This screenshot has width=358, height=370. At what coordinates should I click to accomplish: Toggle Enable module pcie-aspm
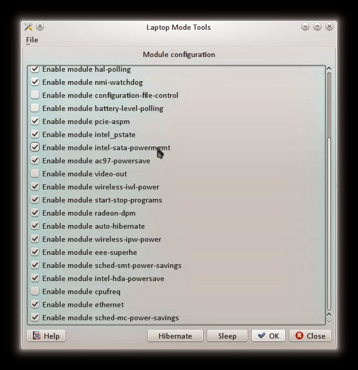coord(35,121)
